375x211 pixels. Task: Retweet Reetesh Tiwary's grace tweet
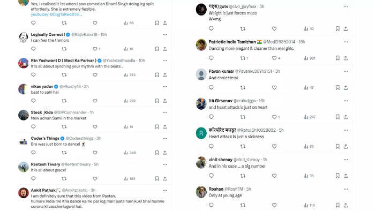64,178
